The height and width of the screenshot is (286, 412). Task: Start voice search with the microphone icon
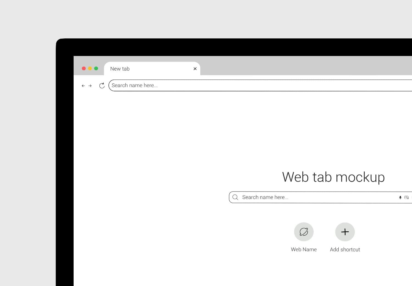point(400,197)
